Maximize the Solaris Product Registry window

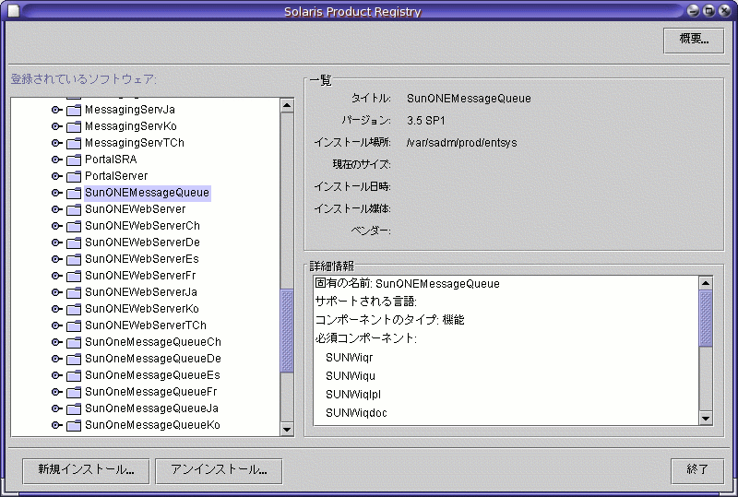tap(708, 10)
